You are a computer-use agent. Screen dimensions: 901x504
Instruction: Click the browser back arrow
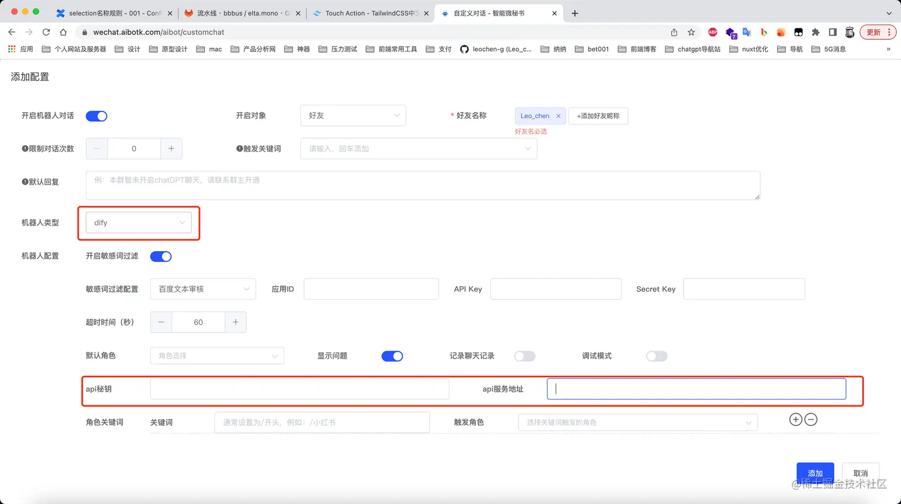12,32
